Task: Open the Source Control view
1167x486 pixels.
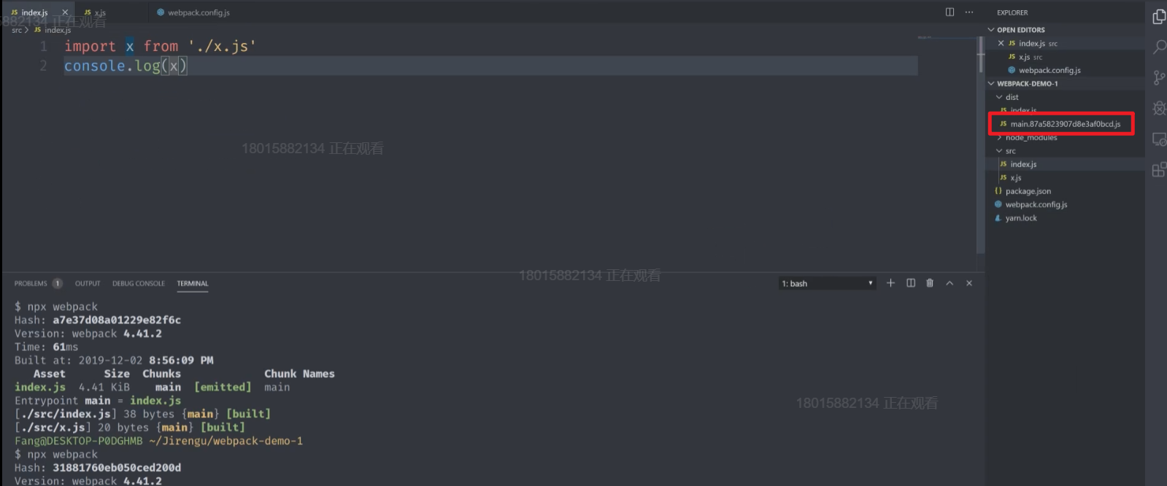Action: pos(1158,77)
